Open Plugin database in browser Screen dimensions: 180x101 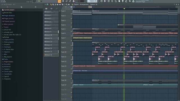[9, 16]
